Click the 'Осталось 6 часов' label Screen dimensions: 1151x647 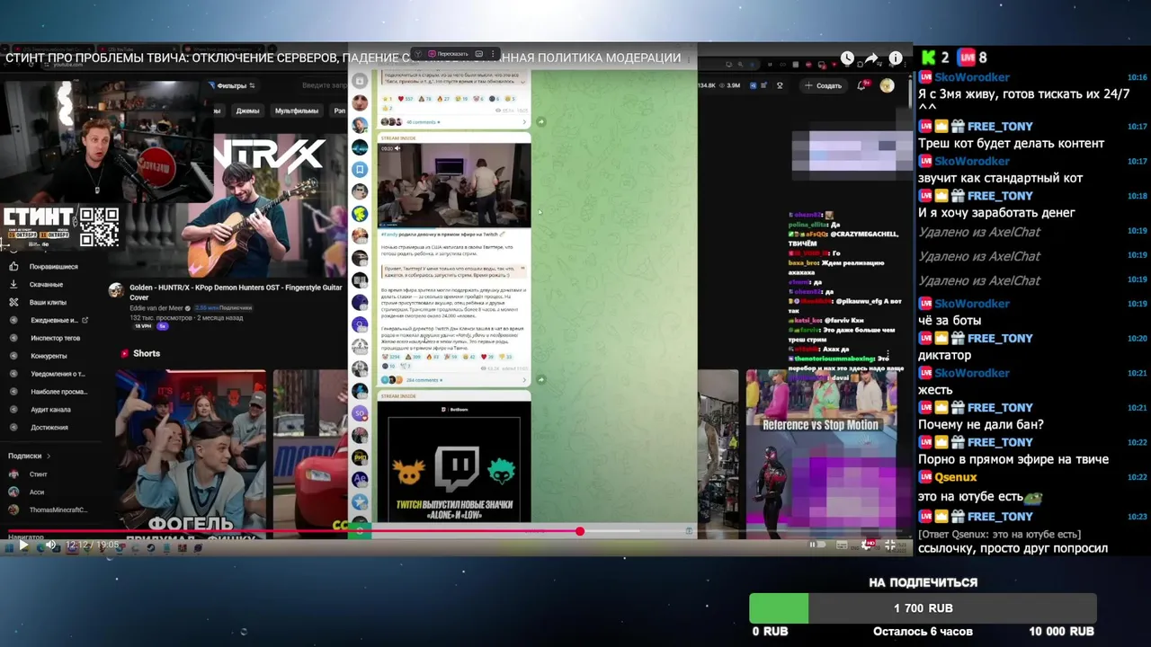tap(923, 632)
